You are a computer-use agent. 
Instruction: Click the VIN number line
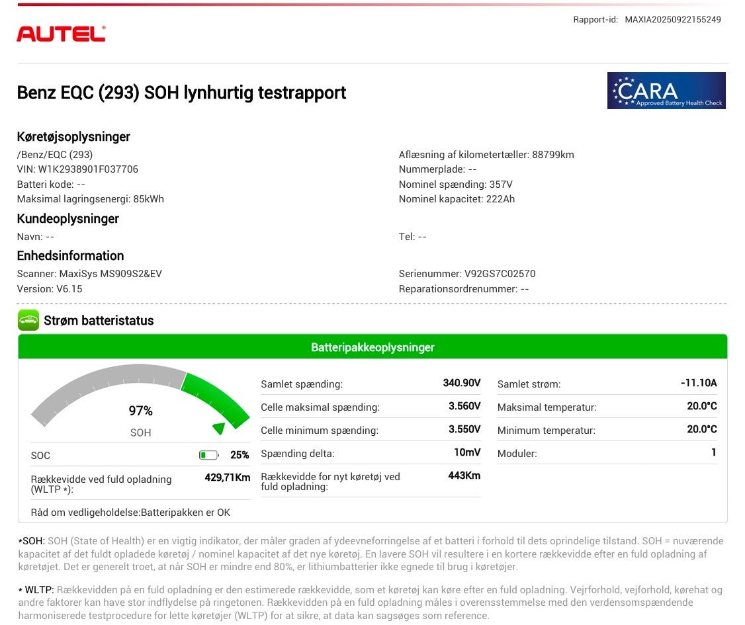(77, 169)
